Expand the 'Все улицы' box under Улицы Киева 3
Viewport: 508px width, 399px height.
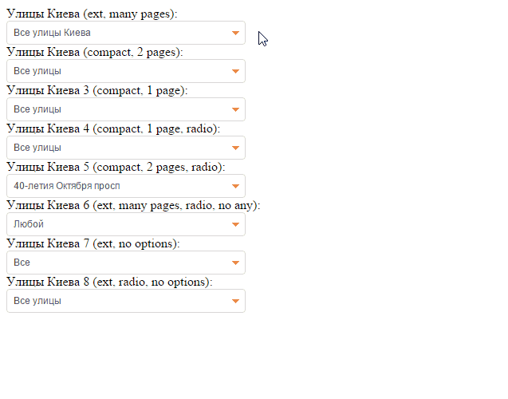click(120, 109)
